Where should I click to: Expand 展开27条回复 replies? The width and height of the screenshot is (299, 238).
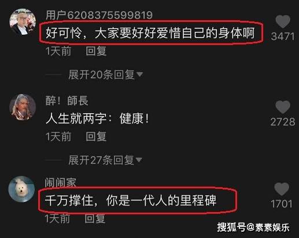tap(101, 160)
